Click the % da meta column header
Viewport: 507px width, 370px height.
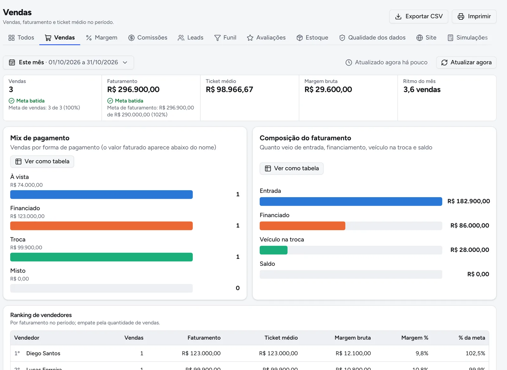tap(472, 338)
